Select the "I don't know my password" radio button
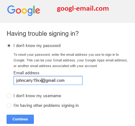135x126 pixels. point(9,46)
